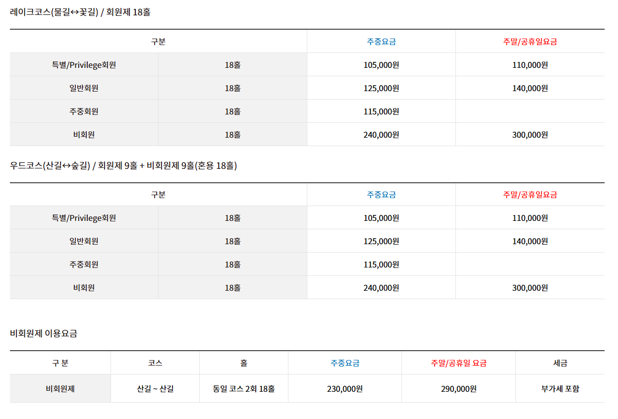Click the 우드코스(산길↔숲길) section heading
This screenshot has width=618, height=419.
point(123,166)
